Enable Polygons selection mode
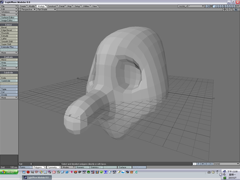The width and height of the screenshot is (240, 180). (x=39, y=167)
